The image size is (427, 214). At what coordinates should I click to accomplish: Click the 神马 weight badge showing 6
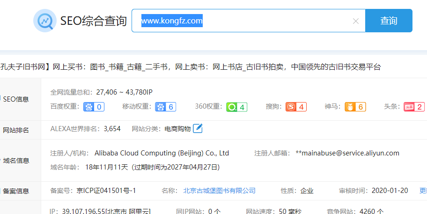(x=355, y=107)
